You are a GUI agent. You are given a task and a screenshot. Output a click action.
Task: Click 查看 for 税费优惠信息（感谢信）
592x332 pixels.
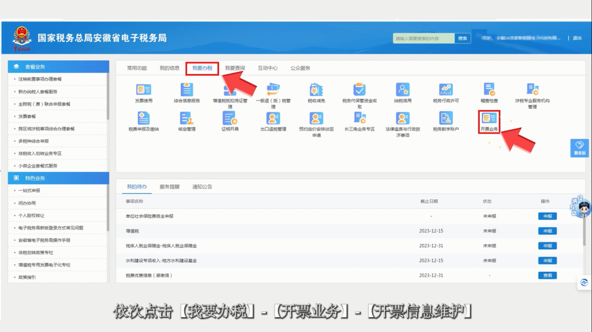[548, 276]
